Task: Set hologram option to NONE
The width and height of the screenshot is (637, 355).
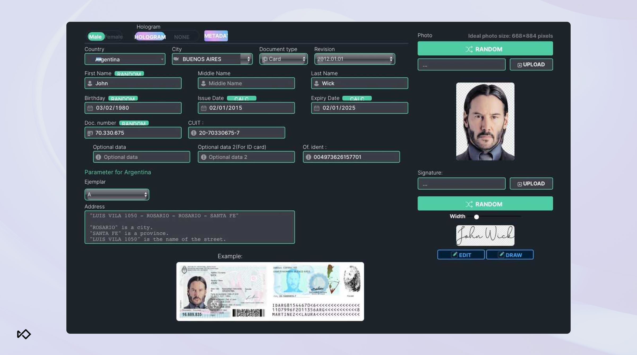Action: click(182, 37)
